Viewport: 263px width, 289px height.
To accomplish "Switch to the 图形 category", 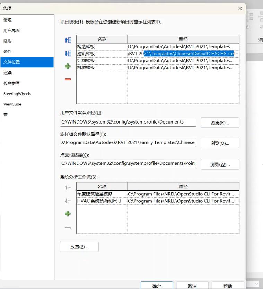I will [x=27, y=41].
